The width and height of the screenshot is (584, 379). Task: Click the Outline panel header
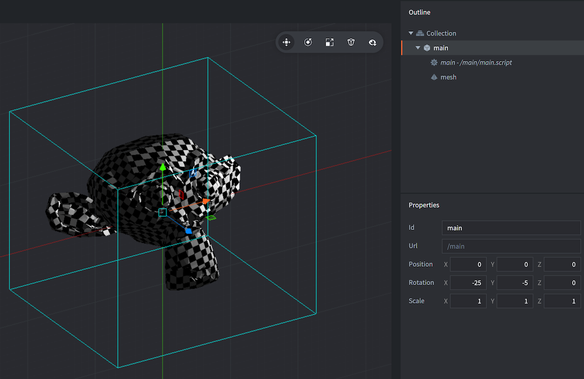(420, 12)
